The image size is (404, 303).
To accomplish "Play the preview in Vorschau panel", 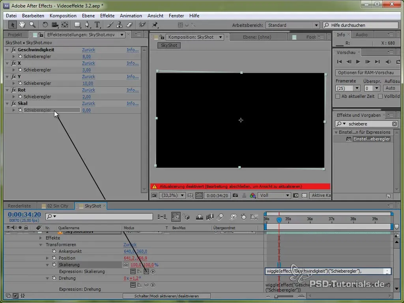I will (x=358, y=62).
